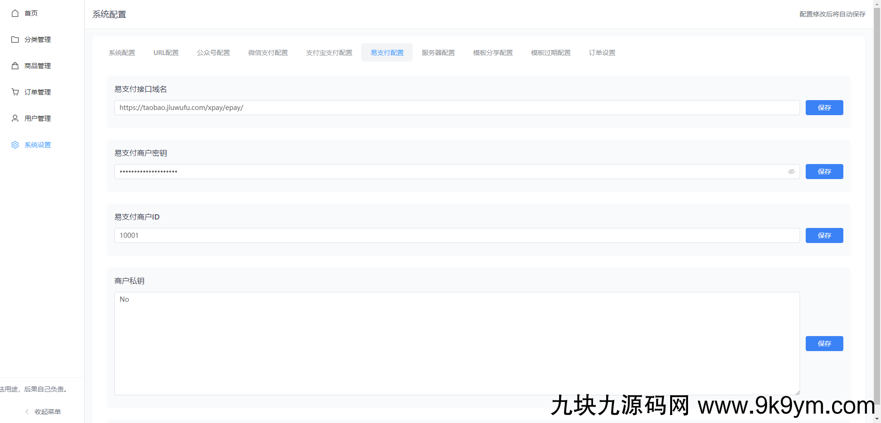This screenshot has width=881, height=423.
Task: Select the 订单设置 tab
Action: (602, 53)
